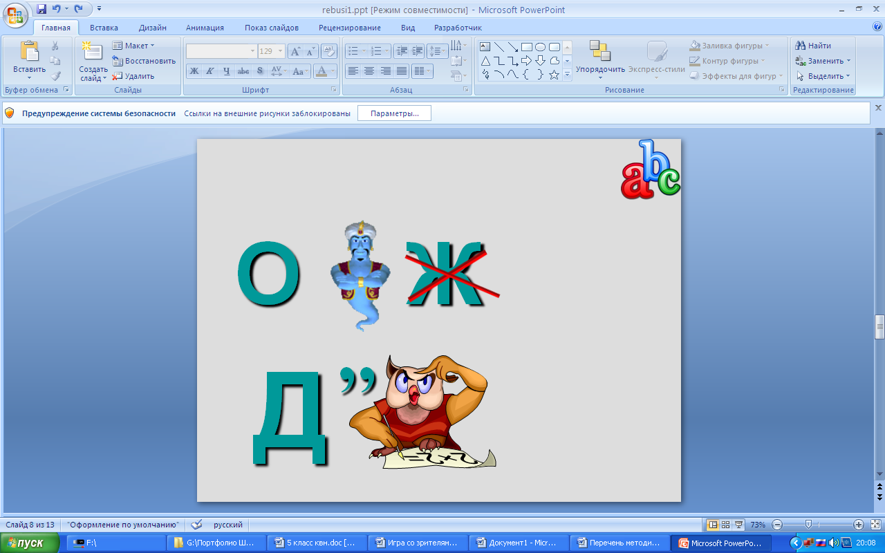Open the line spacing dropdown
The width and height of the screenshot is (885, 553).
(438, 51)
